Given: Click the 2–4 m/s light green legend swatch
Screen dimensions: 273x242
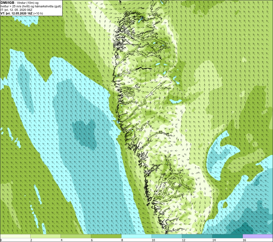Looking at the screenshot, I should 46,236.
